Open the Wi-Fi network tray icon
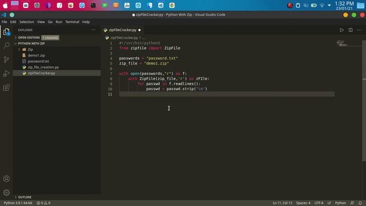 pyautogui.click(x=322, y=5)
